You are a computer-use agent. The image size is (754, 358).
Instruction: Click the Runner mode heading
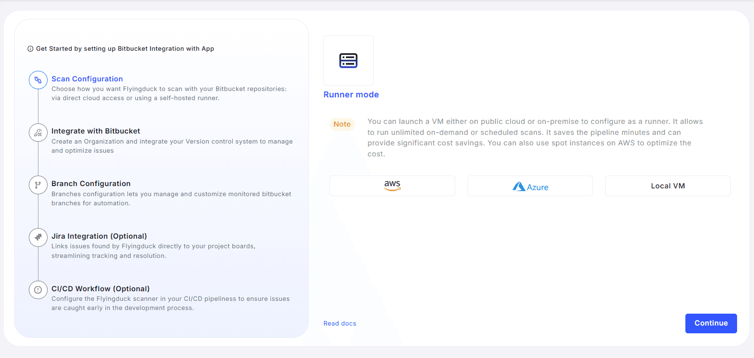(x=351, y=95)
